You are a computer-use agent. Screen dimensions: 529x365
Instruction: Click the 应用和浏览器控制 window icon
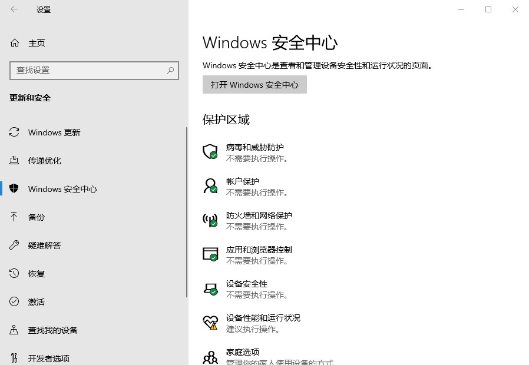210,254
